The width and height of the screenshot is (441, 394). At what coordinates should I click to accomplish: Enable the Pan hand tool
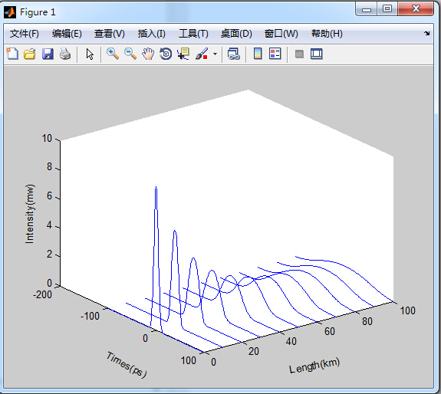tap(148, 54)
